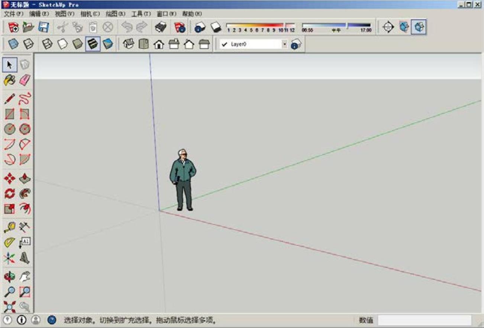Screen dimensions: 484x328
Task: Activate the Push/Pull tool
Action: click(x=25, y=178)
